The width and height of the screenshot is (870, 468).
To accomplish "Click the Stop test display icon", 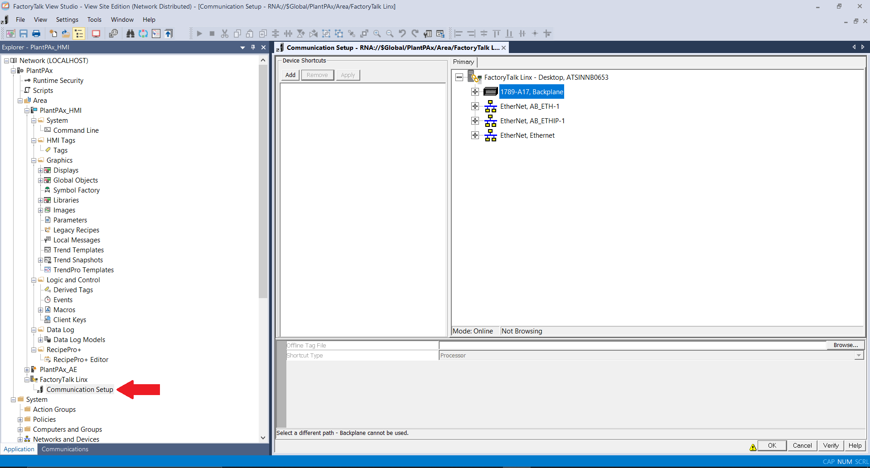I will [212, 34].
